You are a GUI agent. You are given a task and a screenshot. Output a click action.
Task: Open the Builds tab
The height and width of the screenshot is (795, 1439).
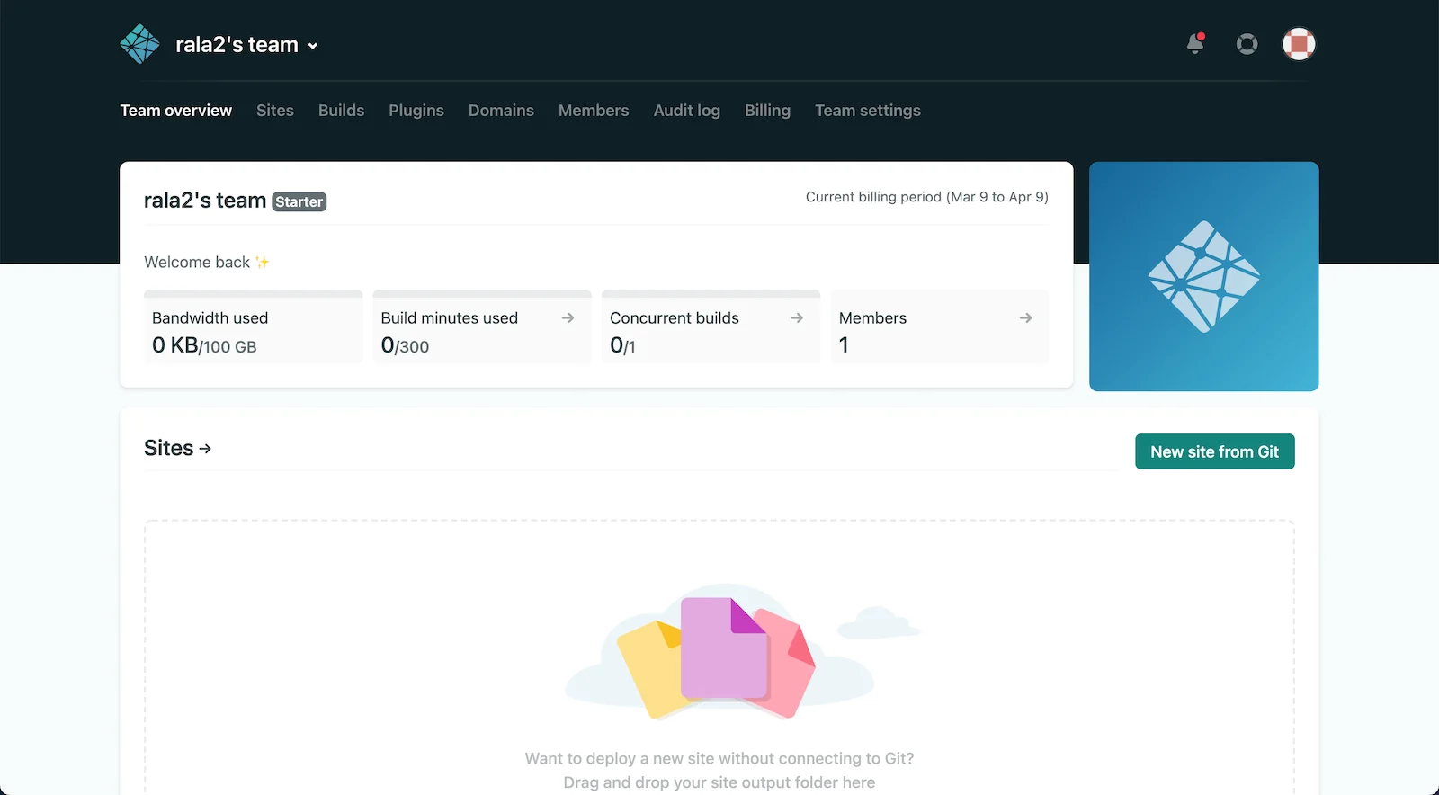(x=341, y=111)
